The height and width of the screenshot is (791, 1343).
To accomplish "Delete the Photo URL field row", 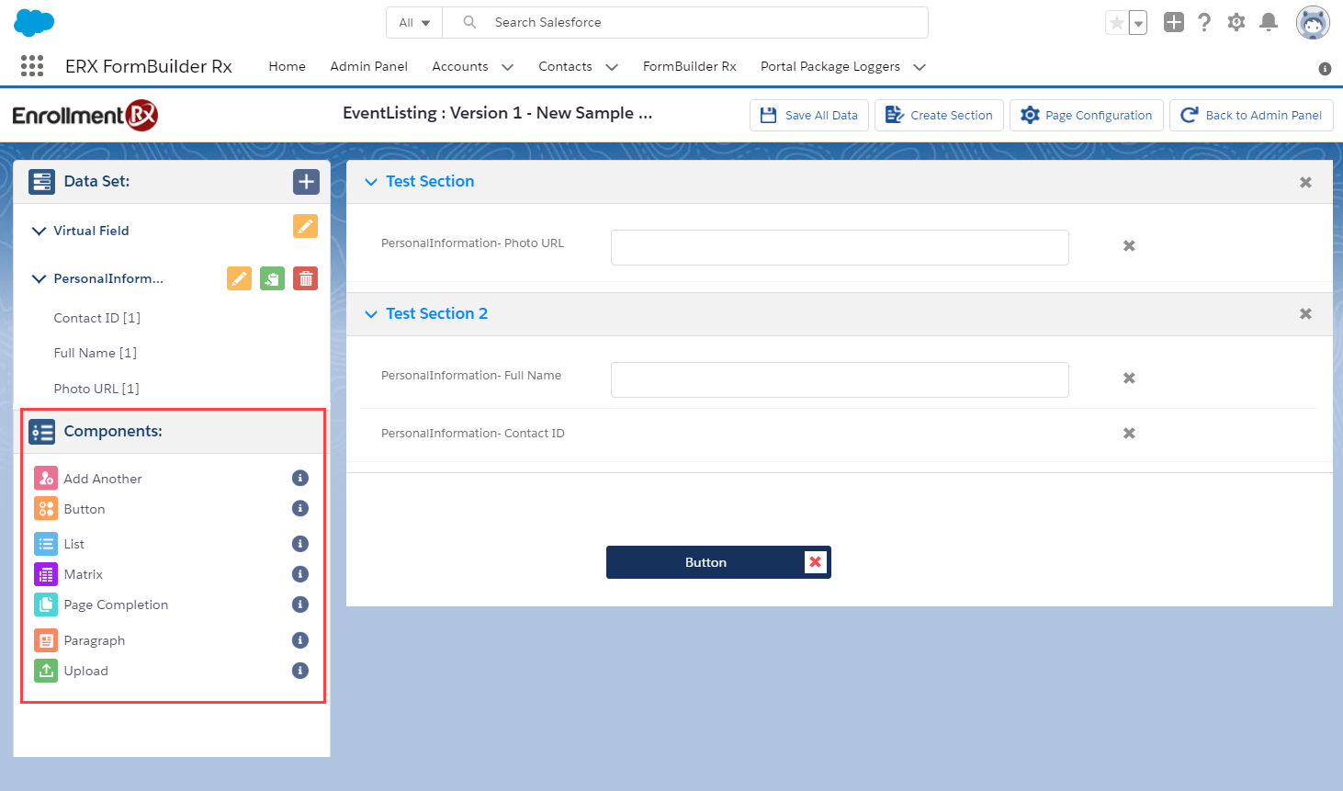I will pos(1129,246).
